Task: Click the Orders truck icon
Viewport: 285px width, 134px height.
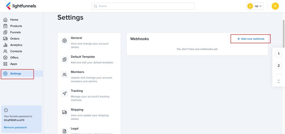Action: 6,39
